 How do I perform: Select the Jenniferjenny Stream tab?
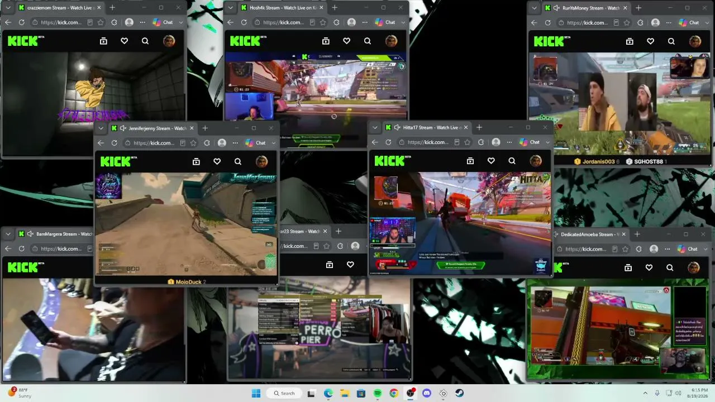152,128
